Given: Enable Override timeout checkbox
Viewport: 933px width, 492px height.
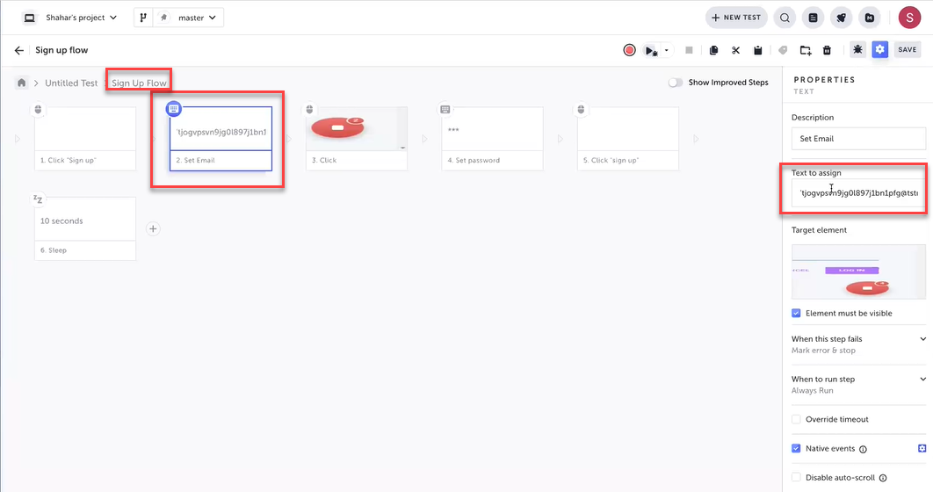Looking at the screenshot, I should [x=796, y=419].
